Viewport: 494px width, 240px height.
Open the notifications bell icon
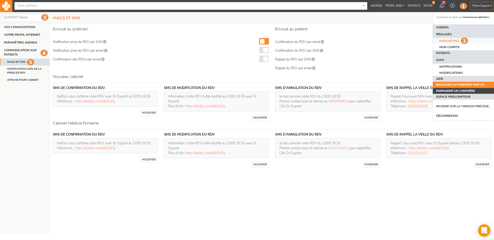coord(442,6)
